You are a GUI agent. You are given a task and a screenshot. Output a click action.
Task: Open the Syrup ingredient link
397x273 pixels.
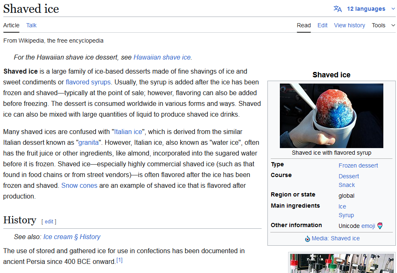pos(346,215)
